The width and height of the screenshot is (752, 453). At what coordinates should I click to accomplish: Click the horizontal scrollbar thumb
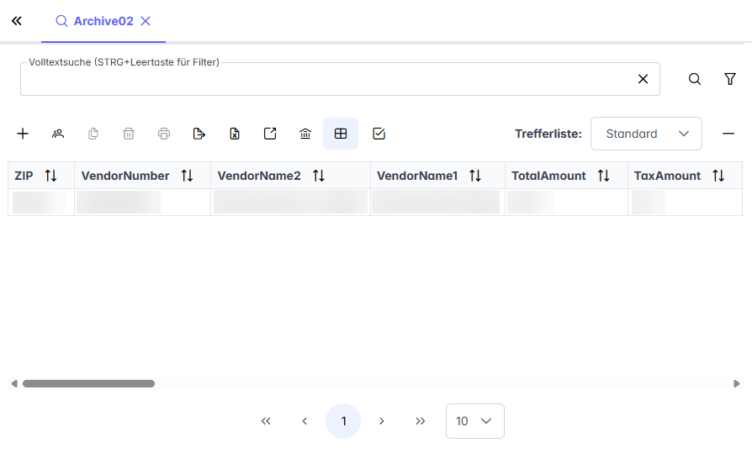tap(88, 383)
